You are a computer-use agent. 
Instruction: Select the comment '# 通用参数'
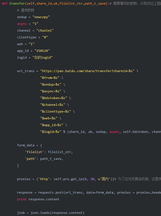(x=26, y=10)
